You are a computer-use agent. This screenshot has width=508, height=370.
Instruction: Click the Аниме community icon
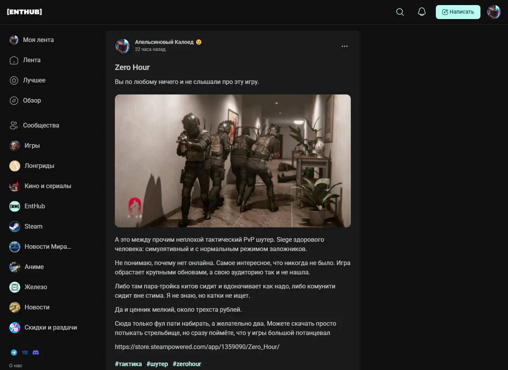(15, 267)
